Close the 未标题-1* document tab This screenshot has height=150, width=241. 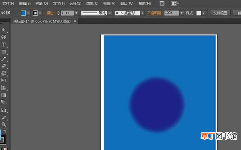pyautogui.click(x=75, y=21)
